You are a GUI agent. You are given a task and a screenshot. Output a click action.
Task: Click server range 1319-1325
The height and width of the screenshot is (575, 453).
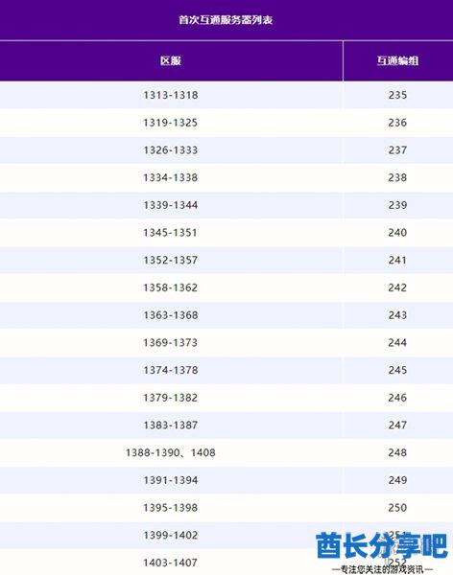171,123
